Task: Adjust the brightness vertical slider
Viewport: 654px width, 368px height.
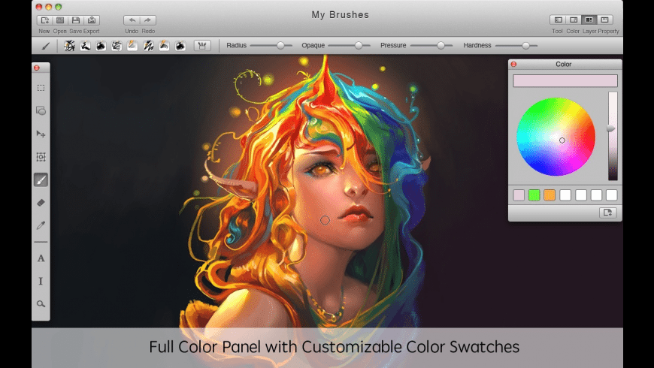Action: coord(613,136)
